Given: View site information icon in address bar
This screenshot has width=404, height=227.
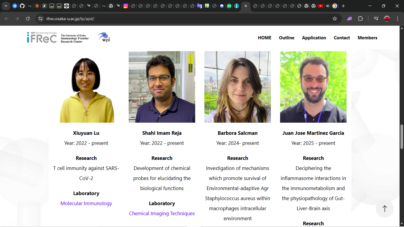Looking at the screenshot, I should [41, 19].
